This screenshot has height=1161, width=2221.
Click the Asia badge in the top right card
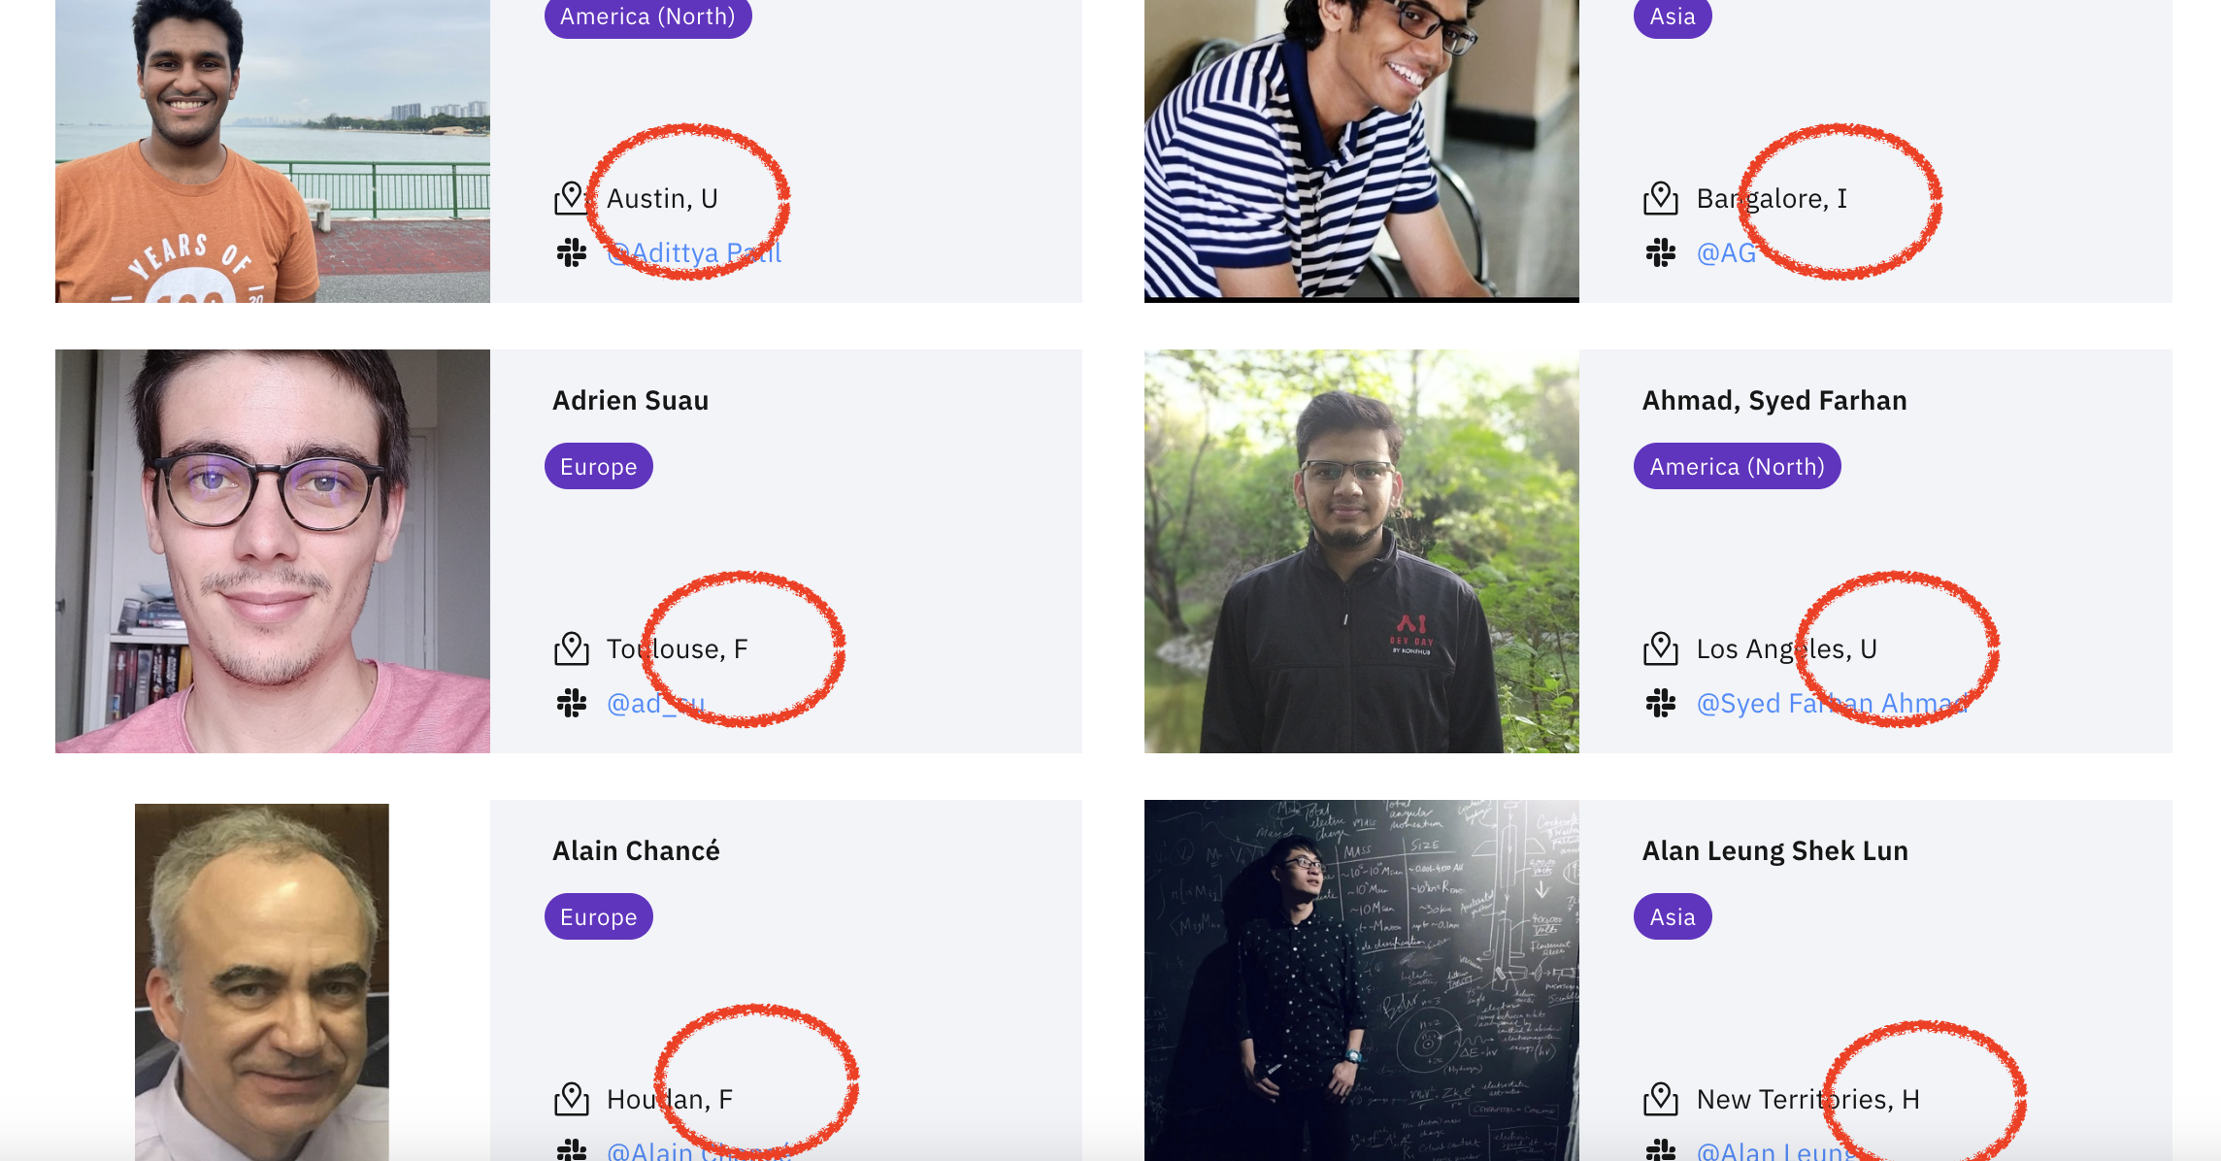point(1671,16)
